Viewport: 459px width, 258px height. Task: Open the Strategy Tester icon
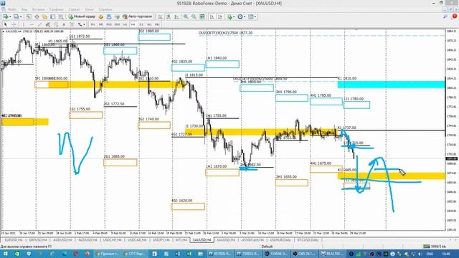pyautogui.click(x=60, y=16)
